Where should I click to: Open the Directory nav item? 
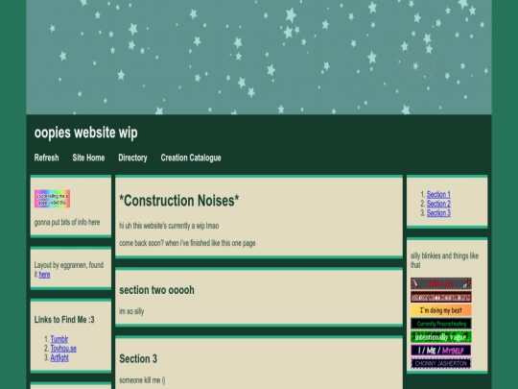pyautogui.click(x=132, y=158)
